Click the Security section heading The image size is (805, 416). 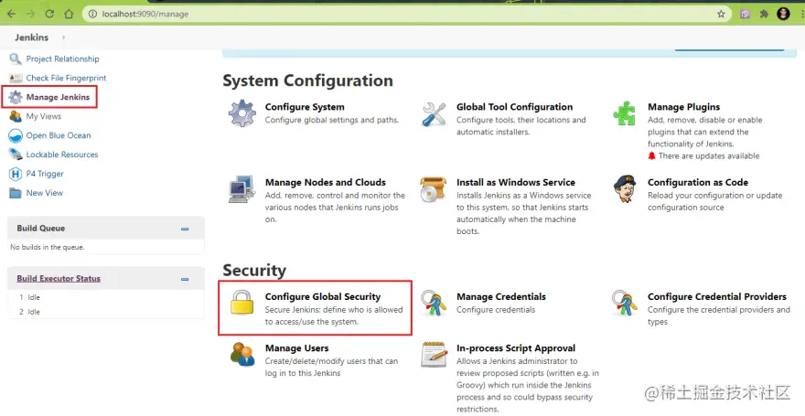[254, 270]
